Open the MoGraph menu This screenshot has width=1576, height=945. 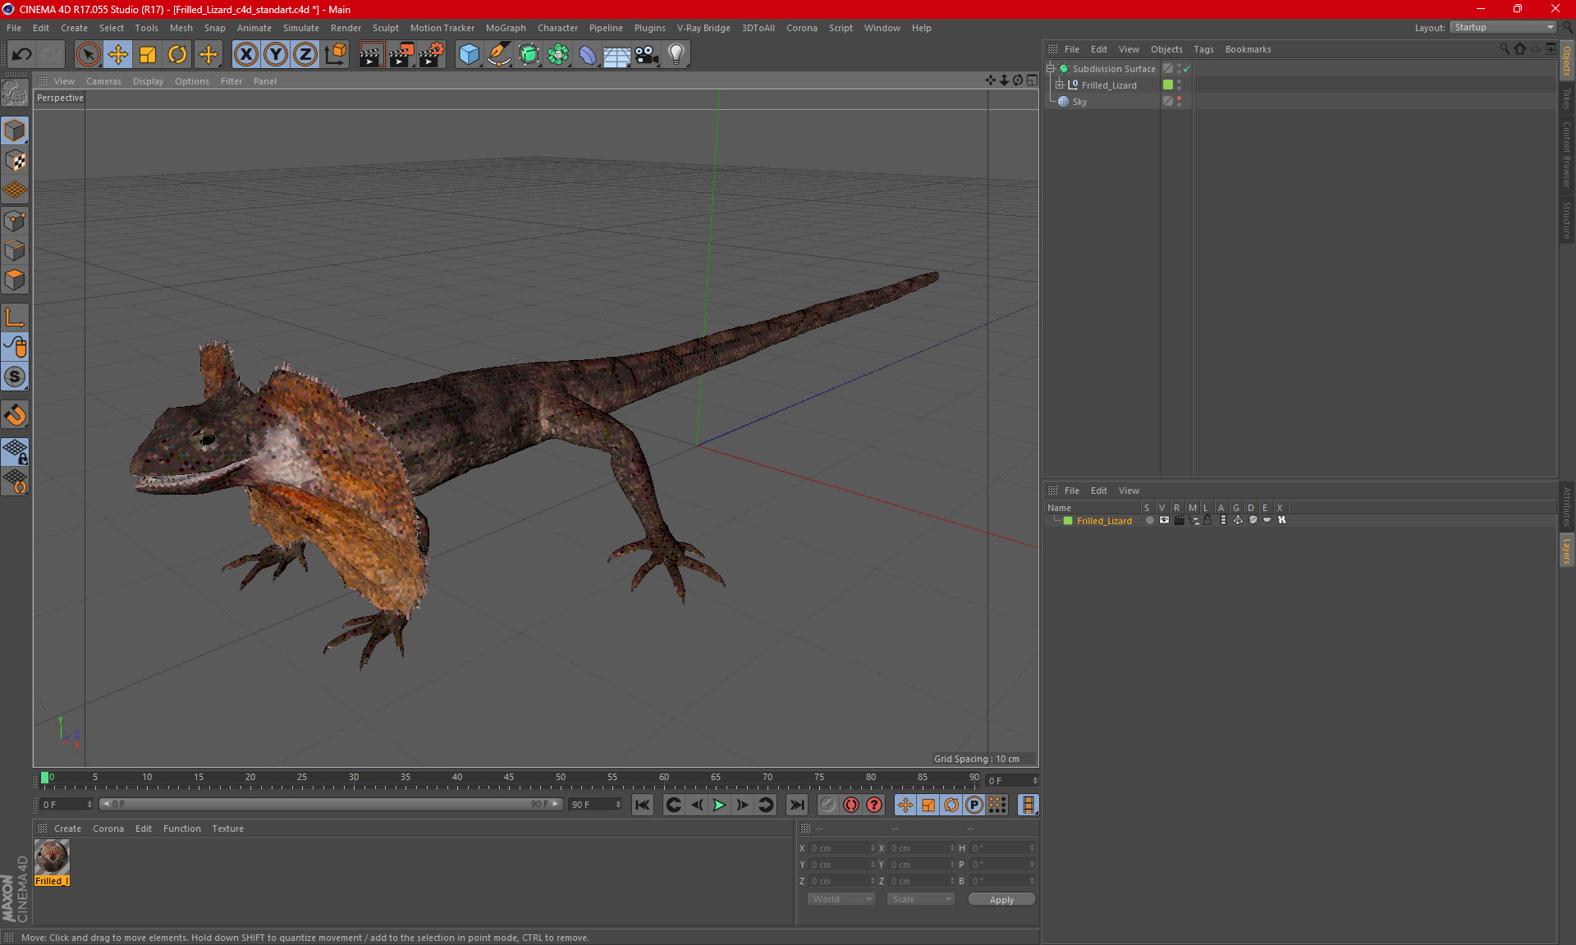coord(506,28)
